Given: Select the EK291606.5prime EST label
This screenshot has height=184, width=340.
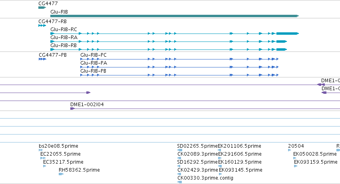Looking at the screenshot, I should coord(240,154).
